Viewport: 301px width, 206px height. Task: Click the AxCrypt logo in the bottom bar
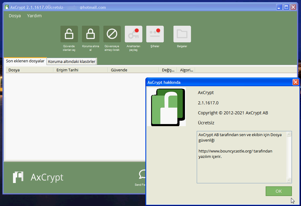pyautogui.click(x=18, y=177)
